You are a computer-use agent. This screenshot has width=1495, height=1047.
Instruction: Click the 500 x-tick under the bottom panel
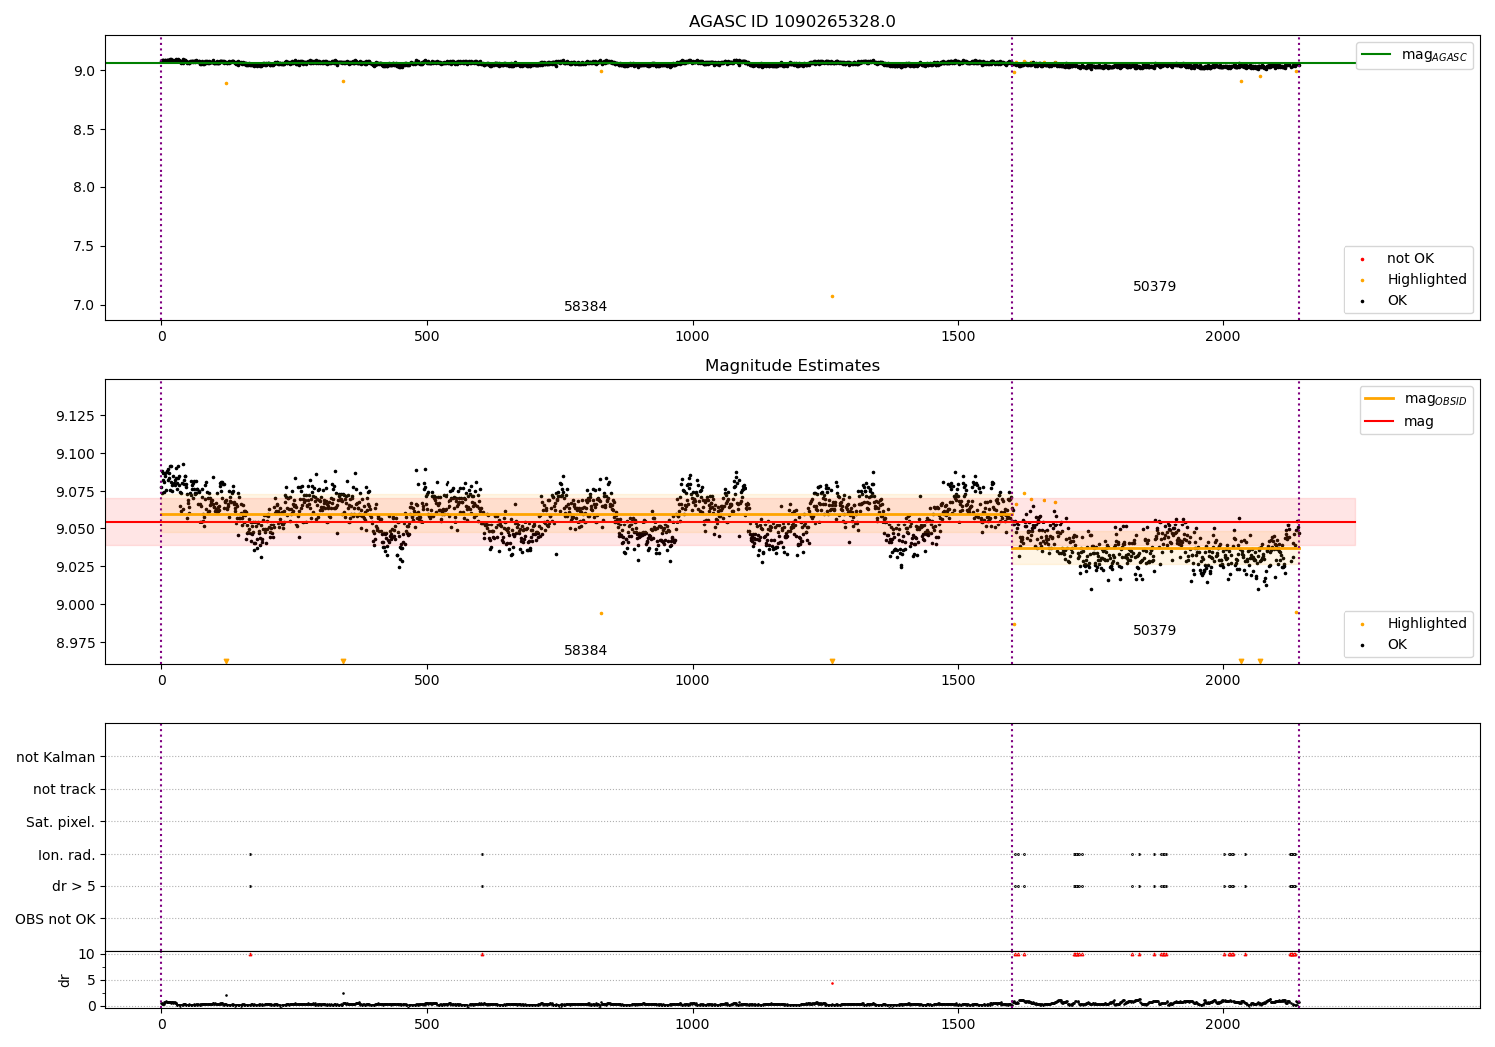pos(427,1025)
